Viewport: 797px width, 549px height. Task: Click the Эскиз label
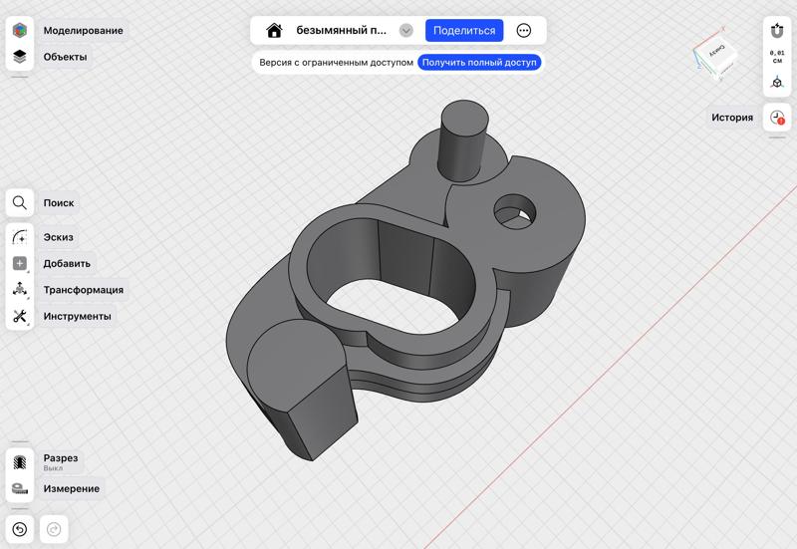pyautogui.click(x=58, y=237)
